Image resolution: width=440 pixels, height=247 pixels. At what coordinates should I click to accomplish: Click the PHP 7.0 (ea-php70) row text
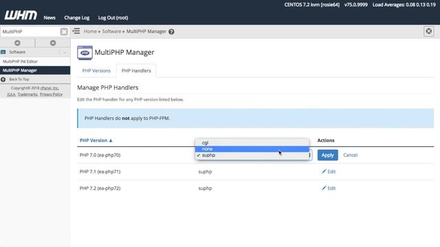(x=100, y=155)
